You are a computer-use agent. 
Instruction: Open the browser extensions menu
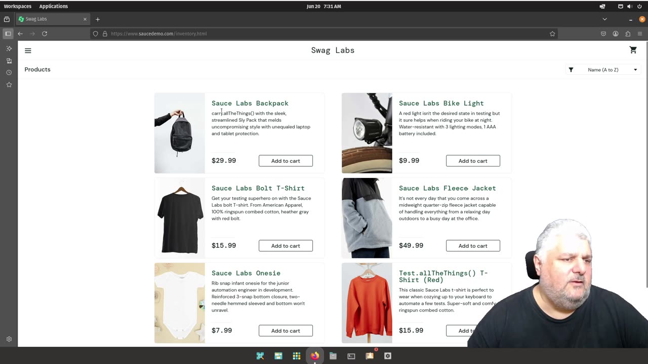pos(628,34)
